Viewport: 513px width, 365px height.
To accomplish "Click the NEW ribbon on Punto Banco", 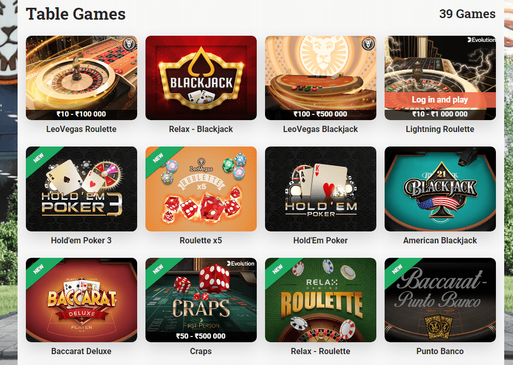I will [397, 269].
